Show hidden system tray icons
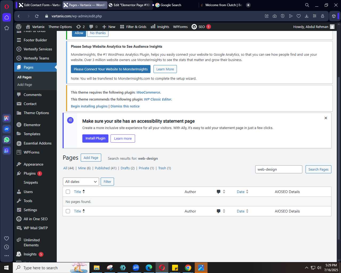The width and height of the screenshot is (341, 273). (306, 268)
